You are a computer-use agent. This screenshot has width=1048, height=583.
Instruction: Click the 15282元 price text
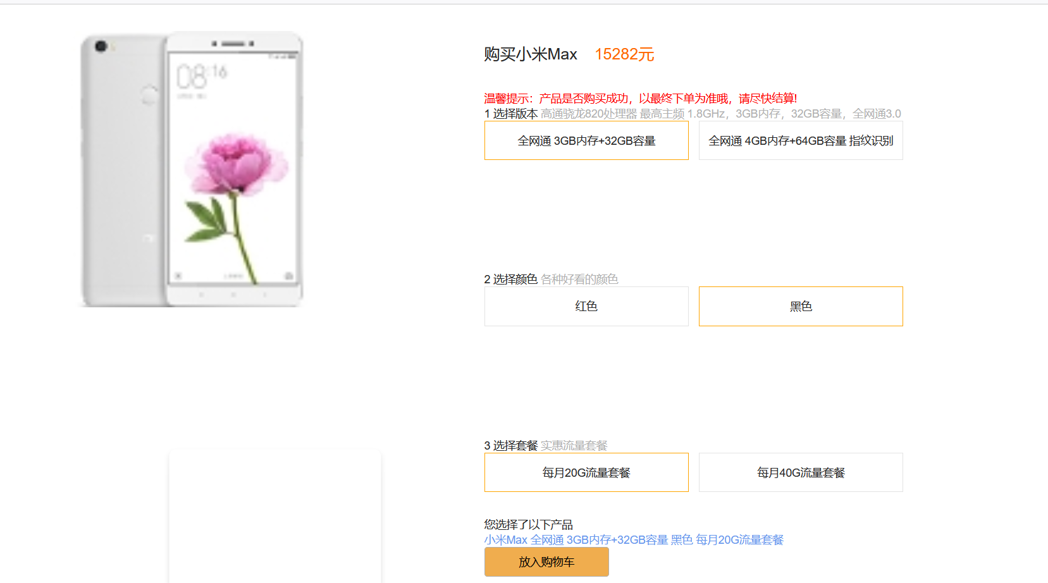[624, 54]
